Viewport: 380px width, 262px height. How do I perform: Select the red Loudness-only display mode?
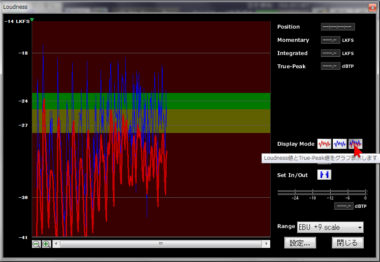tap(324, 144)
